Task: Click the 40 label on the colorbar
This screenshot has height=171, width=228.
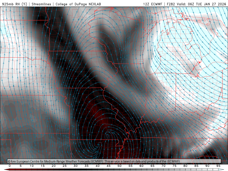Action: pos(97,166)
